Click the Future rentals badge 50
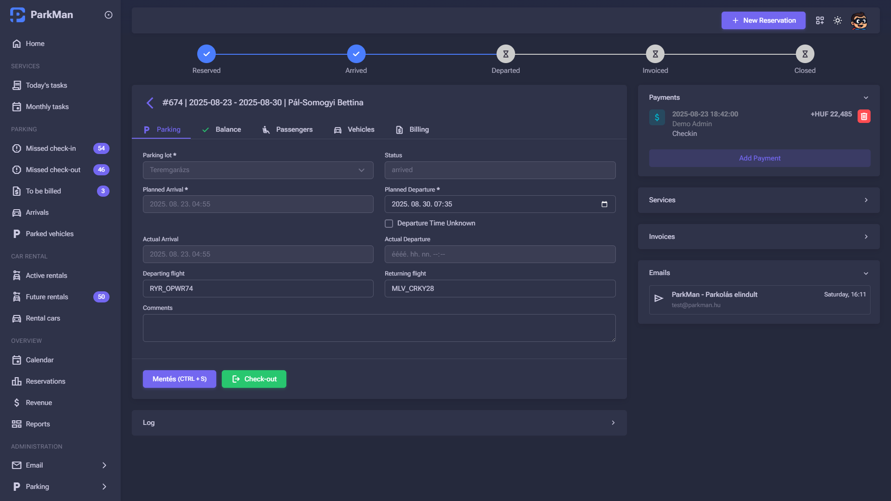Screen dimensions: 891x501 (101, 297)
